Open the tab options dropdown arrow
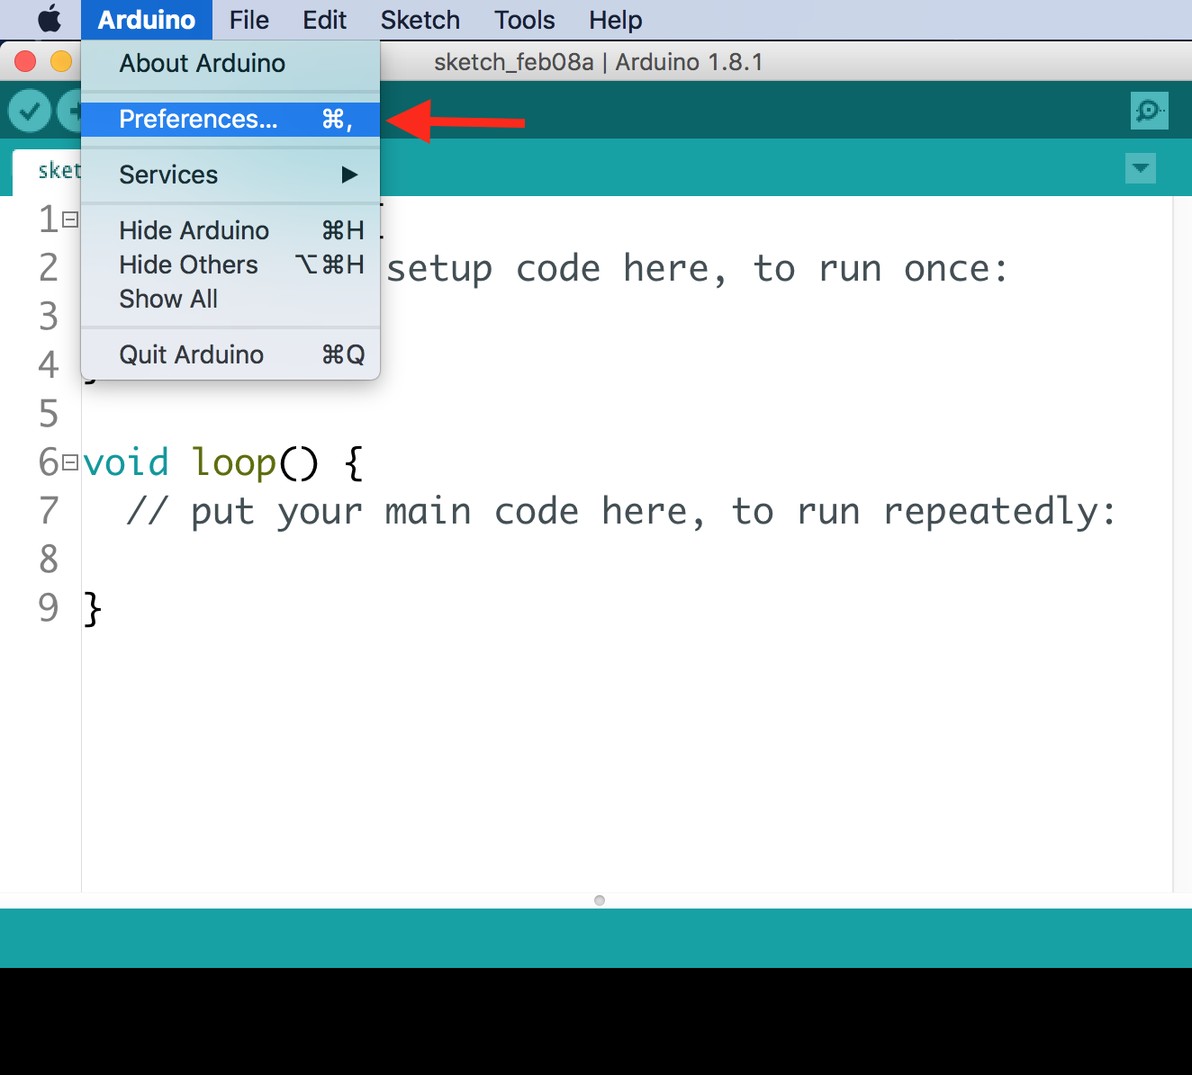This screenshot has height=1075, width=1192. pyautogui.click(x=1141, y=168)
